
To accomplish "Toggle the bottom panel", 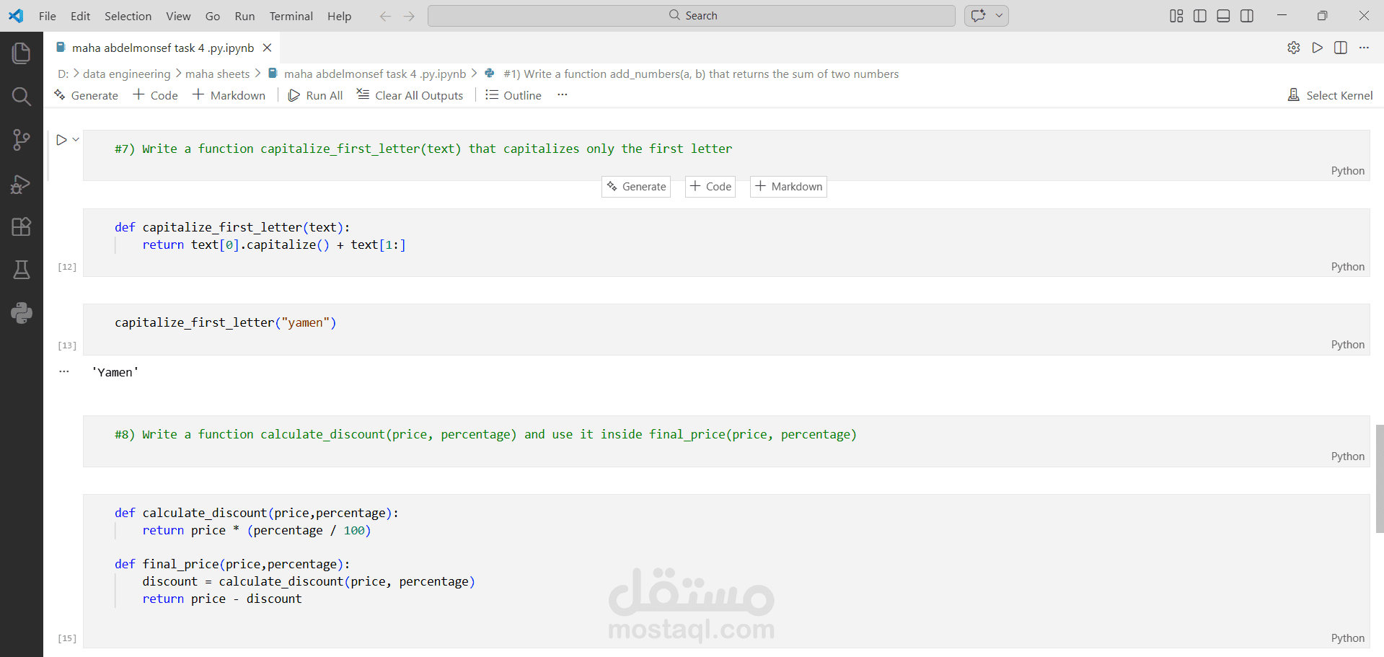I will pyautogui.click(x=1223, y=16).
